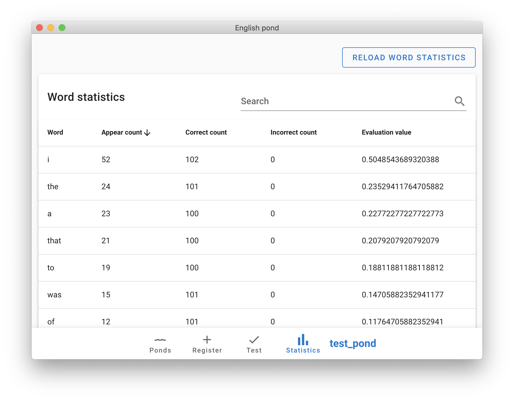Select the Statistics tab label
Image resolution: width=514 pixels, height=401 pixels.
click(303, 350)
